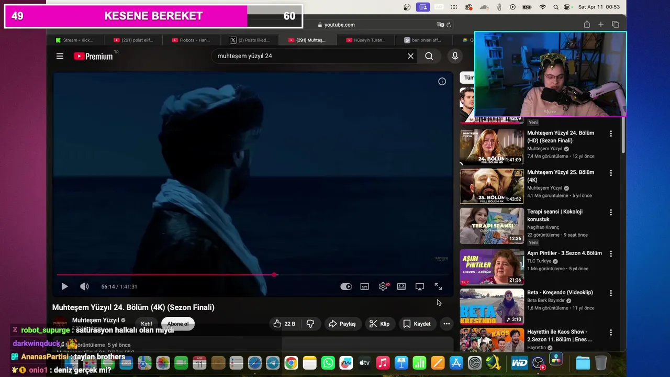Switch to the 'ben onları aff...' tab
The width and height of the screenshot is (670, 377).
tap(423, 40)
